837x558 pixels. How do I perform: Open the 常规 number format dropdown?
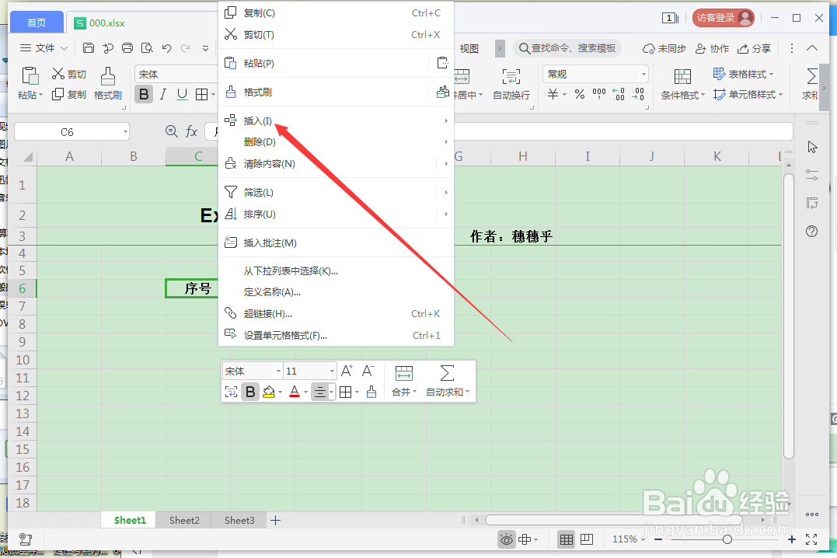point(595,72)
